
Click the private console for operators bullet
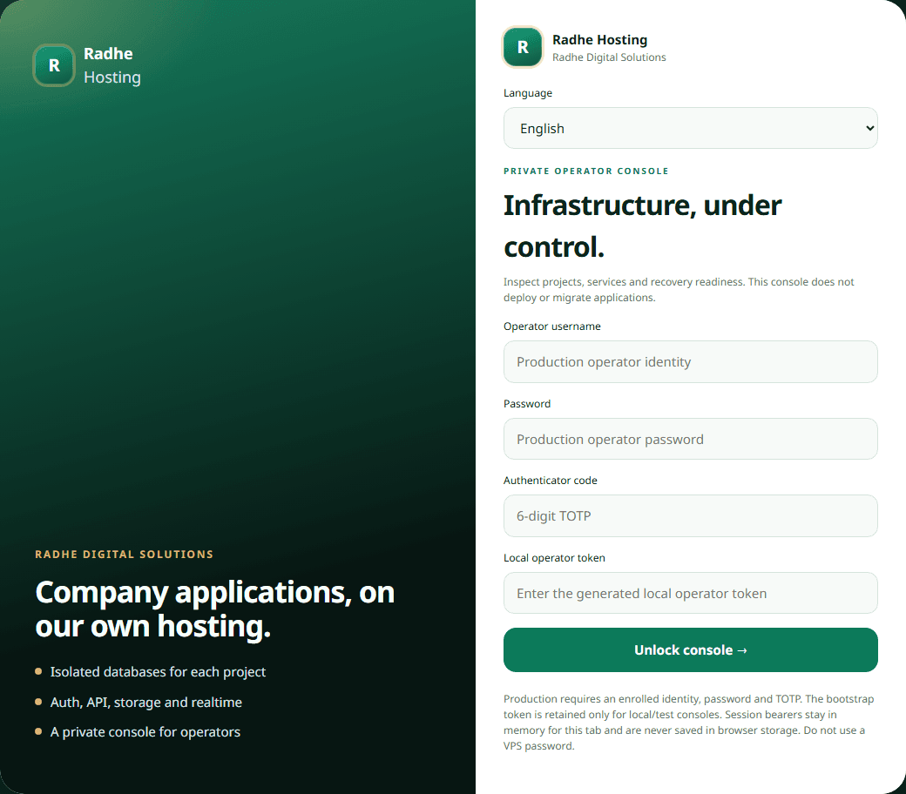point(38,731)
